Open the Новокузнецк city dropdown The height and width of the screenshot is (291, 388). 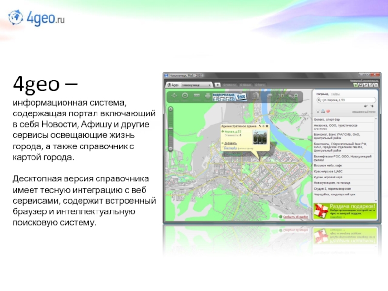[196, 85]
